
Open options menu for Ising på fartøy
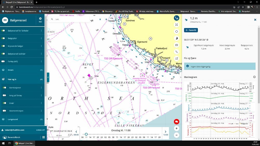pos(41,95)
